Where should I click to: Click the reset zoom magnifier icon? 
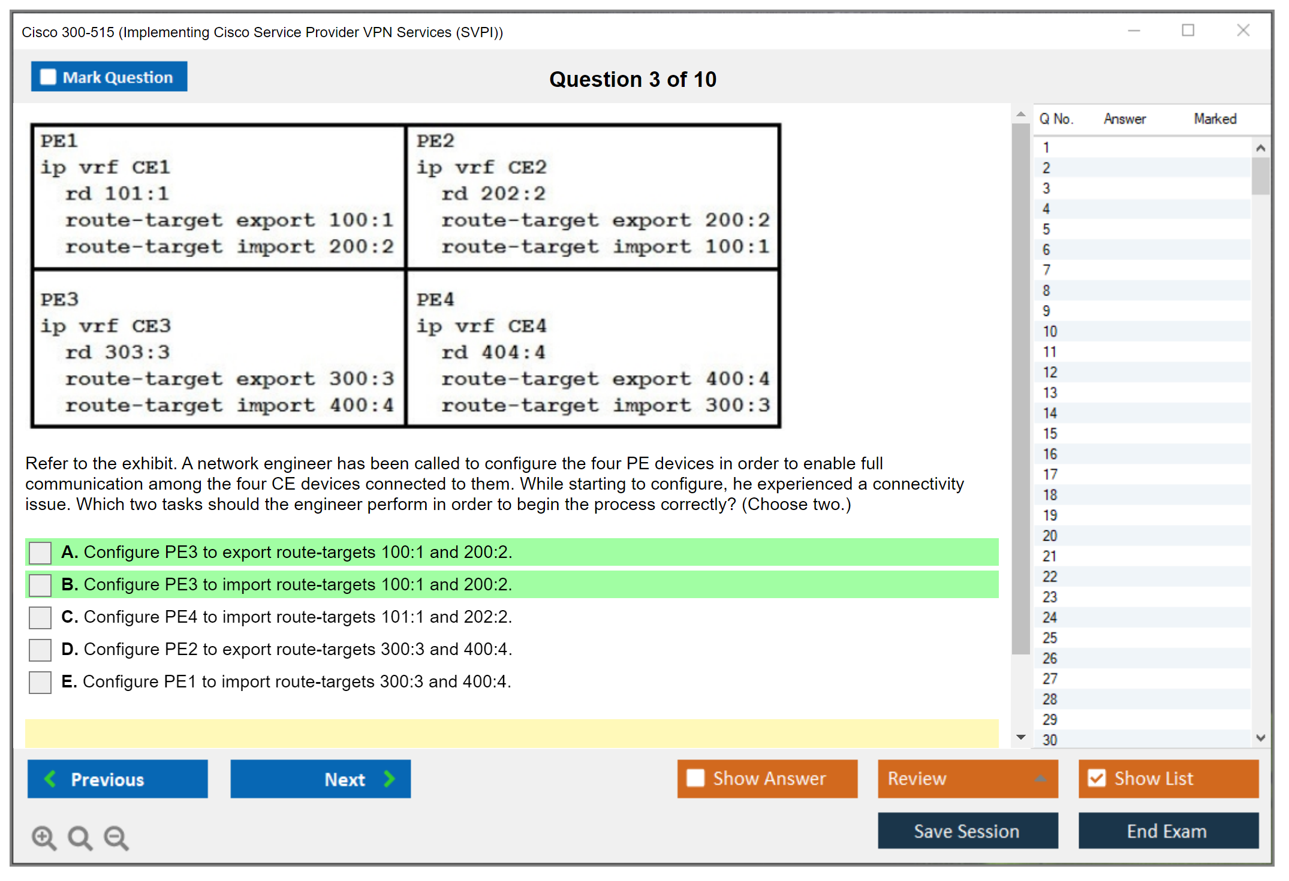pos(80,837)
